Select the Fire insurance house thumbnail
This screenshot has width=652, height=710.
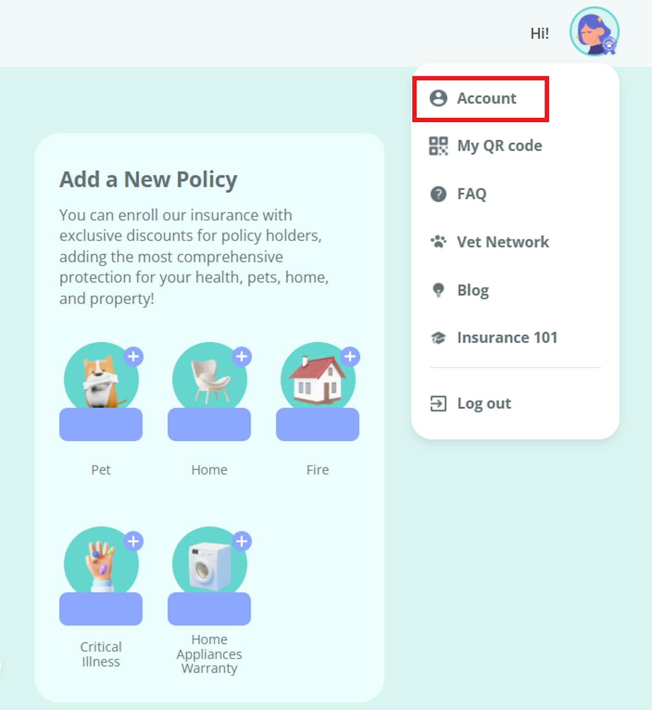click(x=317, y=378)
